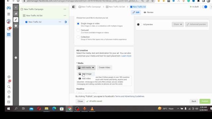Screen dimensions: 212x119
Task: Click the Close button
Action: [80, 101]
